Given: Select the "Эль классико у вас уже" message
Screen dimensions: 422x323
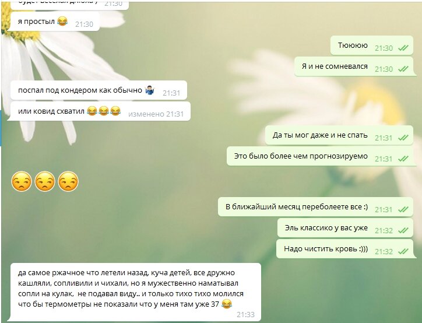Looking at the screenshot, I should 345,228.
